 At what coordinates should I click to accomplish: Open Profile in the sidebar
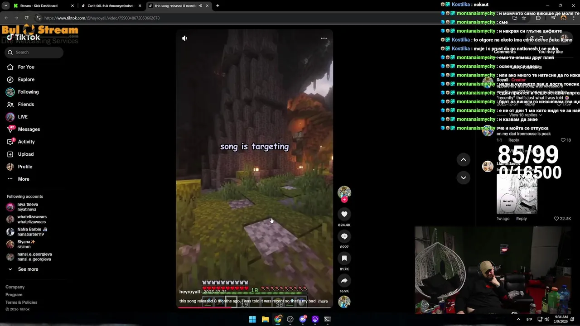tap(25, 167)
